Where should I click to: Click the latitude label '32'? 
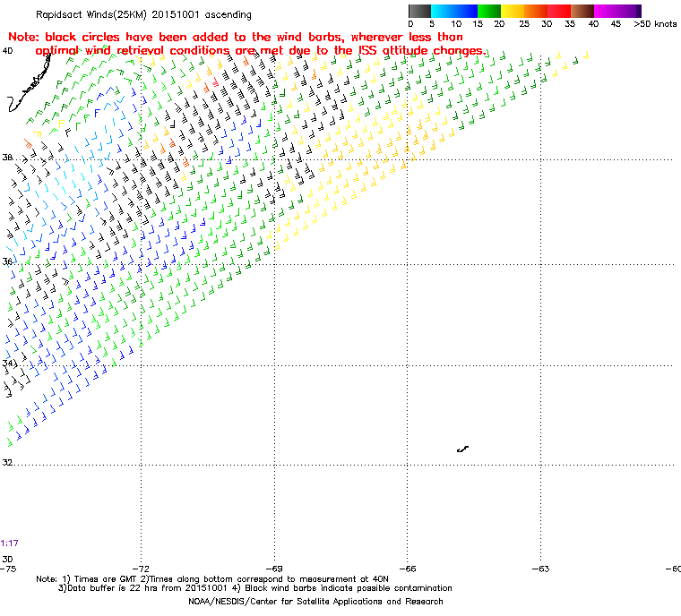[7, 462]
